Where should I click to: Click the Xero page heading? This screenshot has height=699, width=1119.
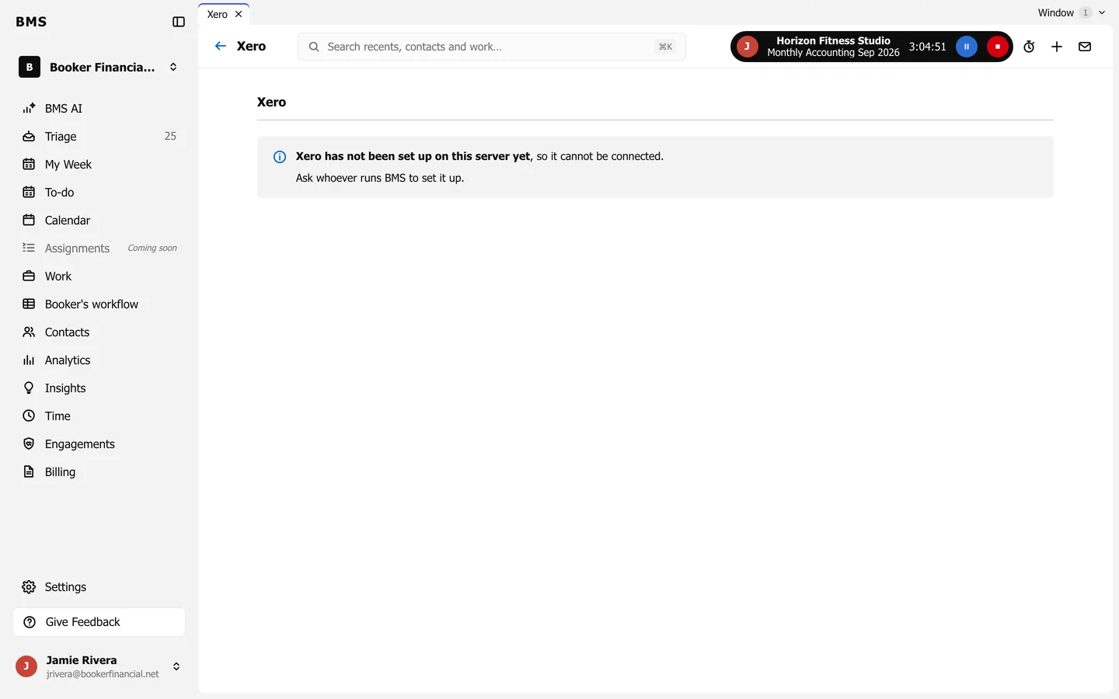(x=271, y=103)
